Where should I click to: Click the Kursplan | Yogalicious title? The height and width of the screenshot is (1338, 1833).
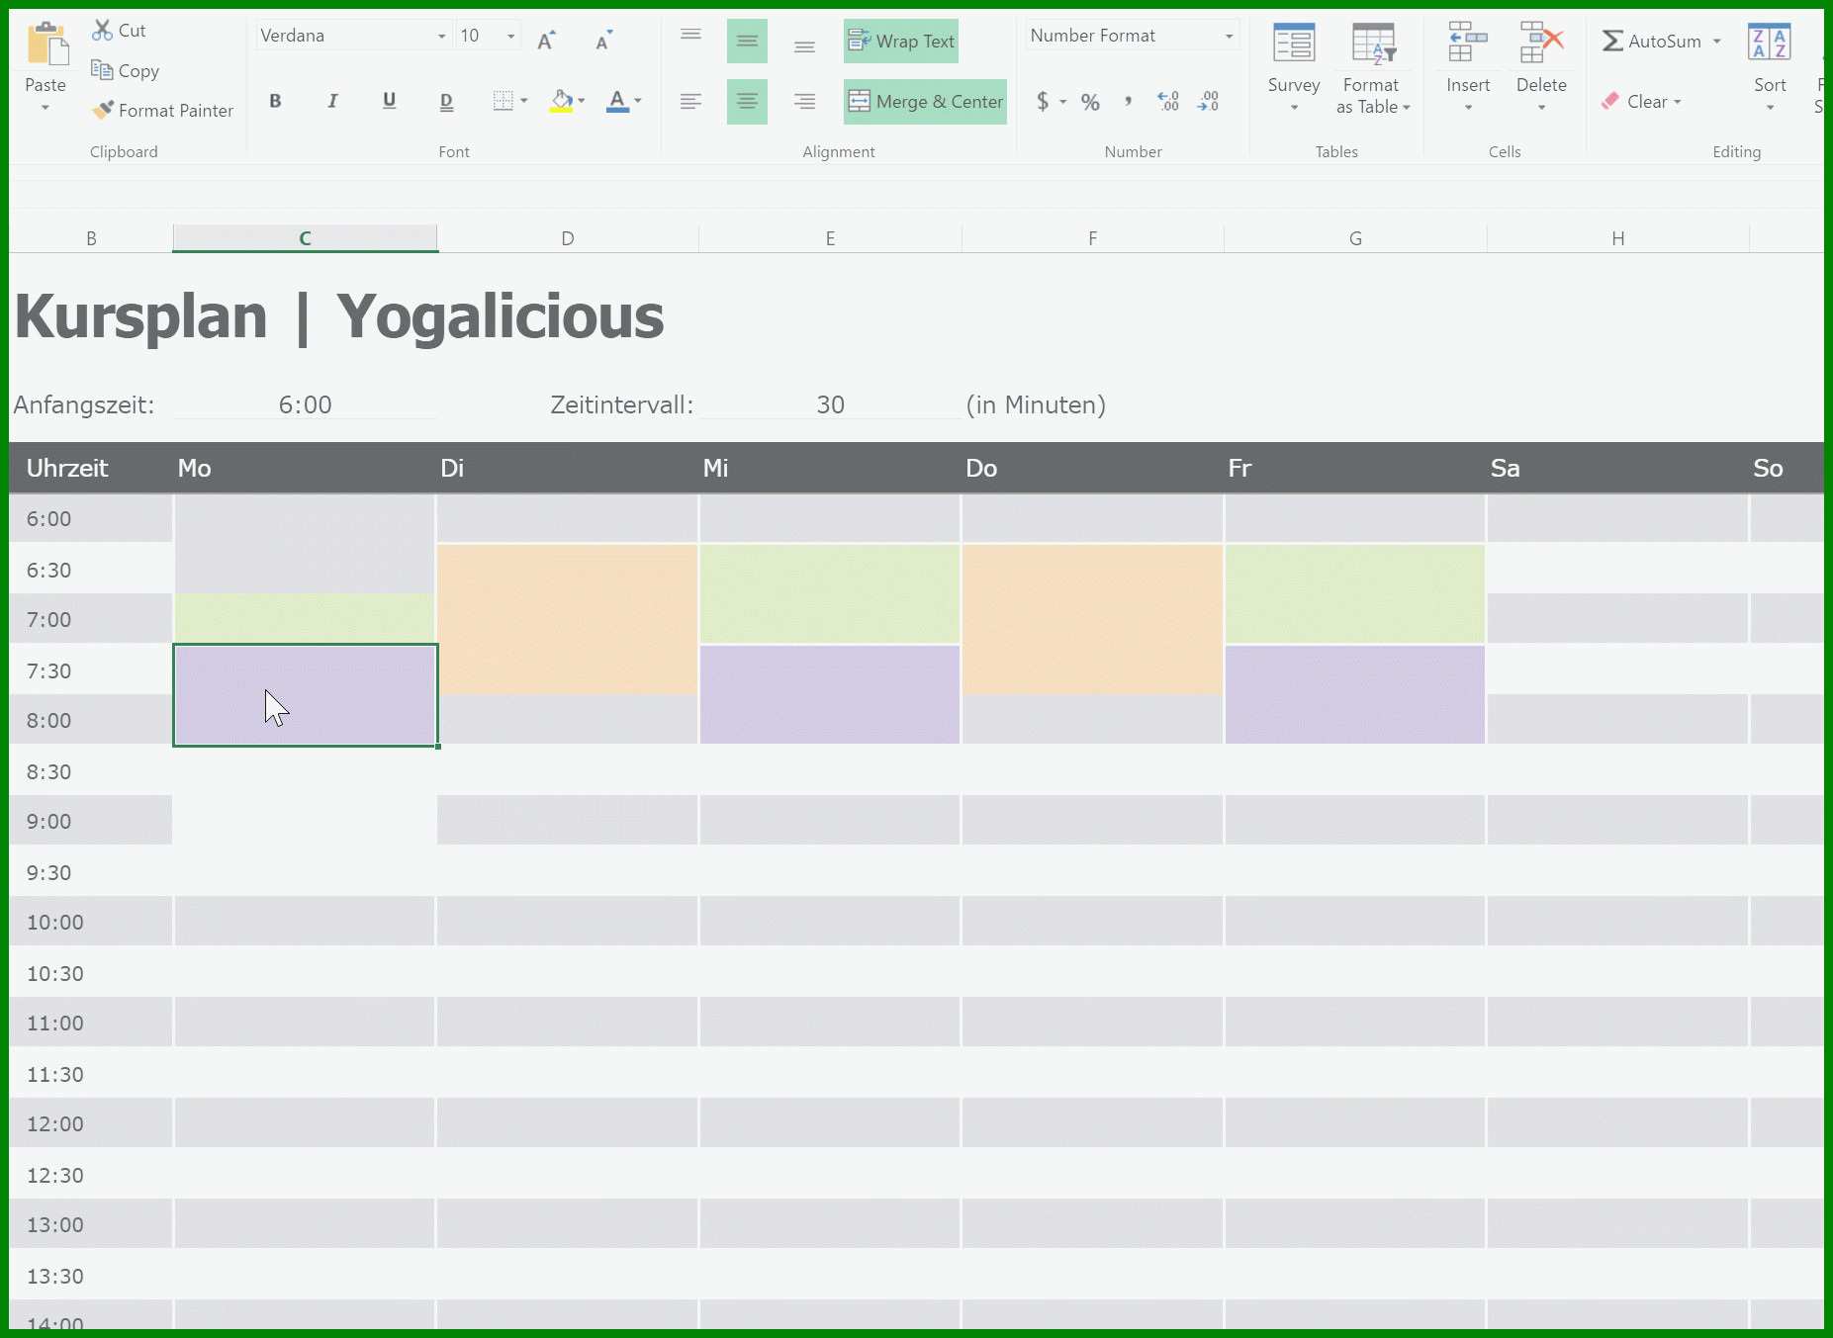click(339, 316)
